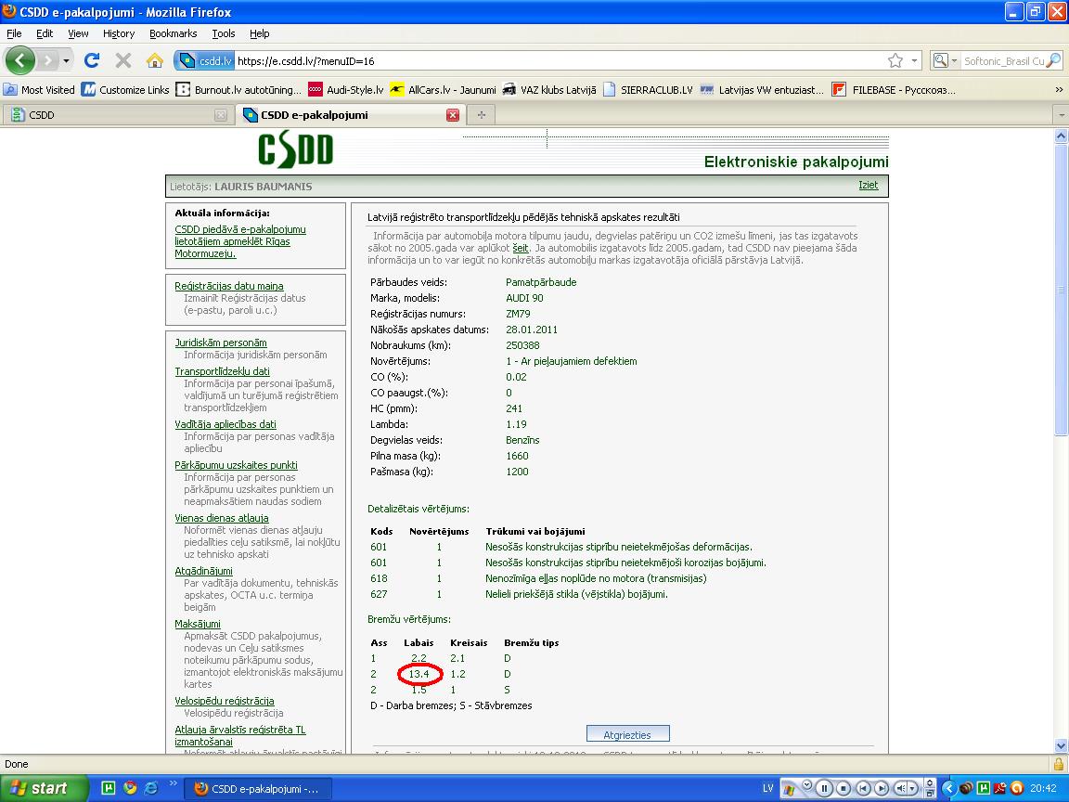Open the Transportlīdzekļu dati link
Image resolution: width=1069 pixels, height=802 pixels.
click(222, 371)
